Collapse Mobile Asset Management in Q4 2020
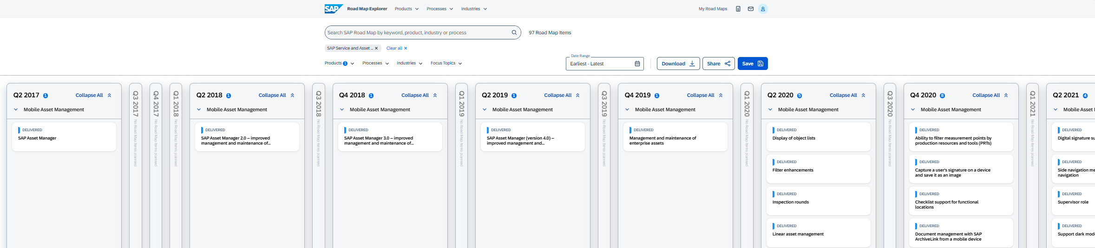 click(x=913, y=110)
